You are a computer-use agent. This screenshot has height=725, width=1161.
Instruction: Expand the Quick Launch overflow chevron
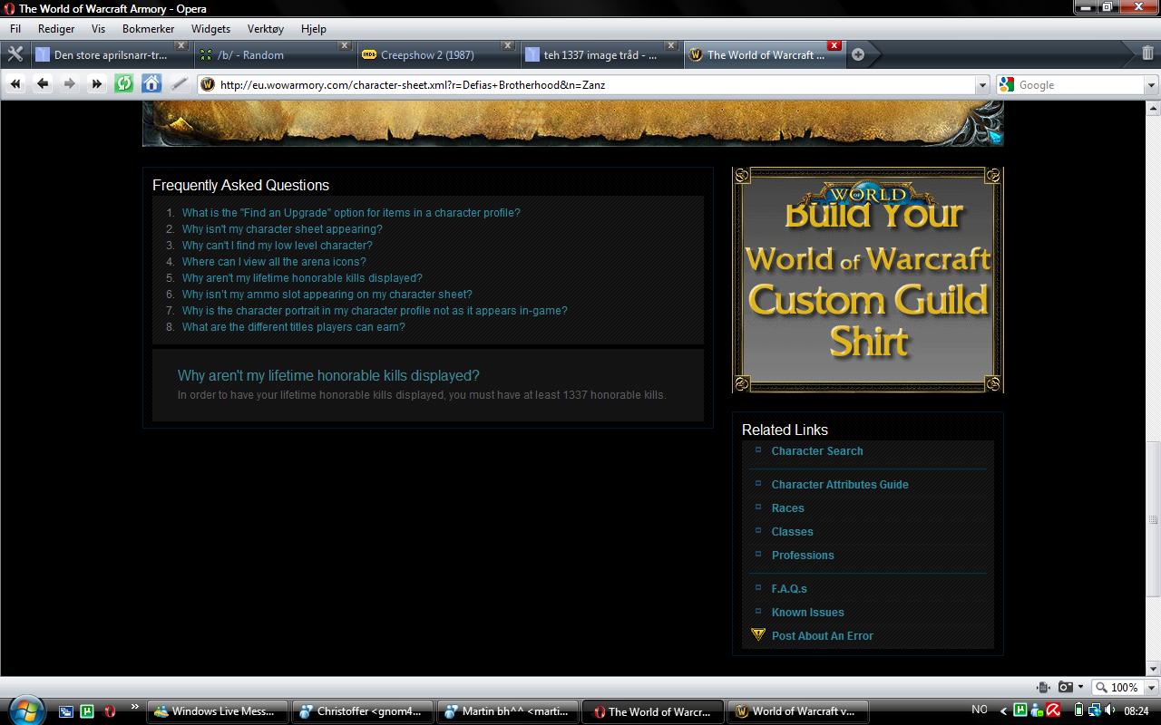tap(135, 707)
